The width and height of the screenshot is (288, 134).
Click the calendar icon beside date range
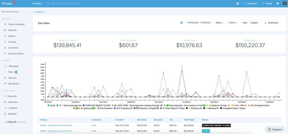pos(182,23)
